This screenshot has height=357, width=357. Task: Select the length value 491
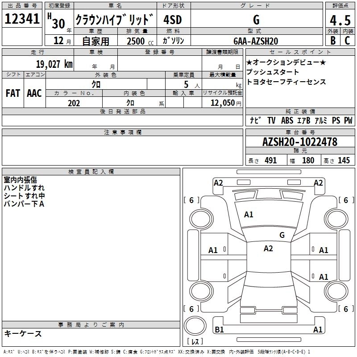(271, 161)
